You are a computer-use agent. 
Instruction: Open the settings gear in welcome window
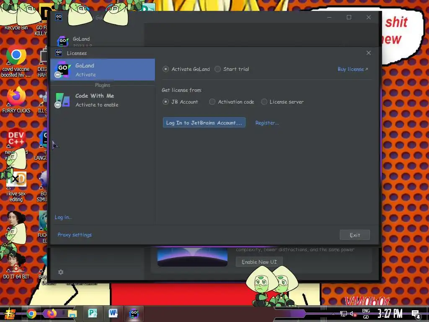pyautogui.click(x=61, y=272)
